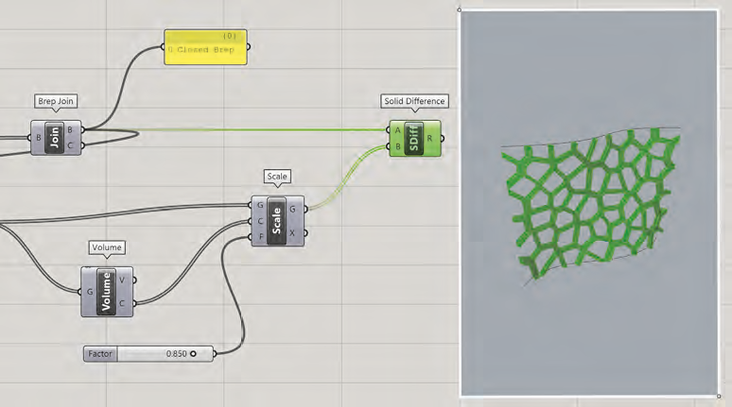Click the viewport's bottom-right corner handle

[718, 396]
